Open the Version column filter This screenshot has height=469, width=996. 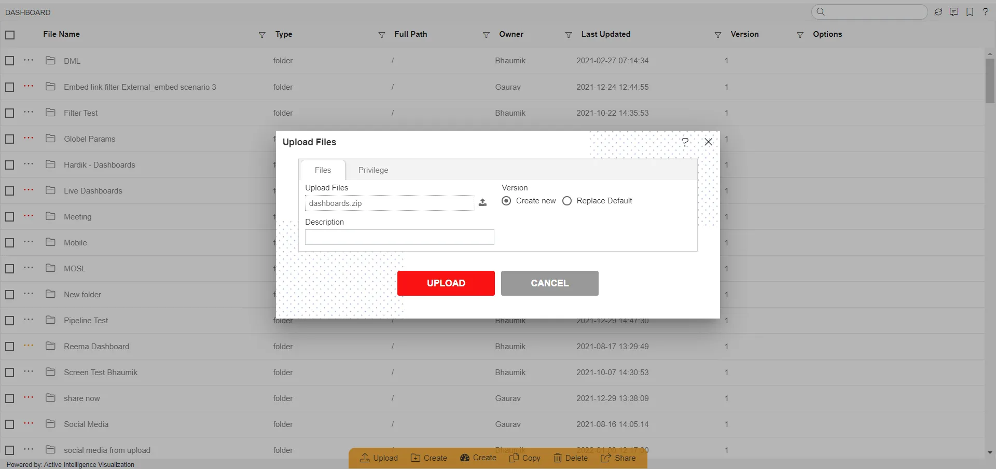800,35
